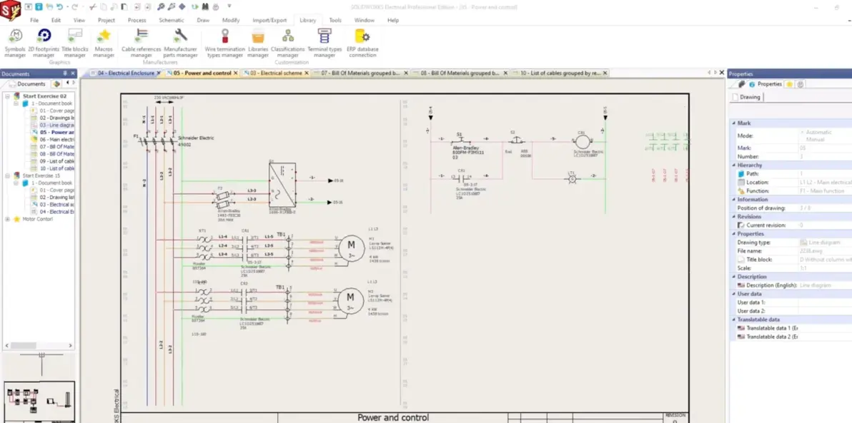Open the 2D footprints manager

[44, 43]
